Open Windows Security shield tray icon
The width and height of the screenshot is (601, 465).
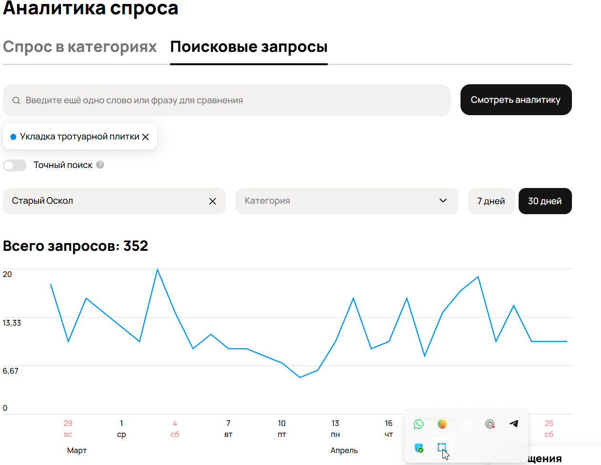coord(419,448)
